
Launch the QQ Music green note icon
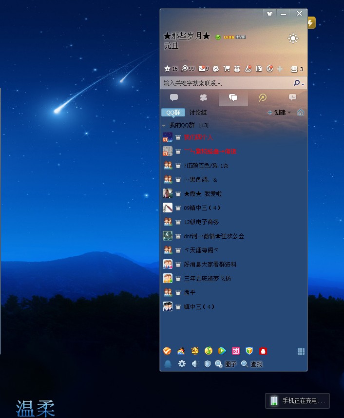209,351
